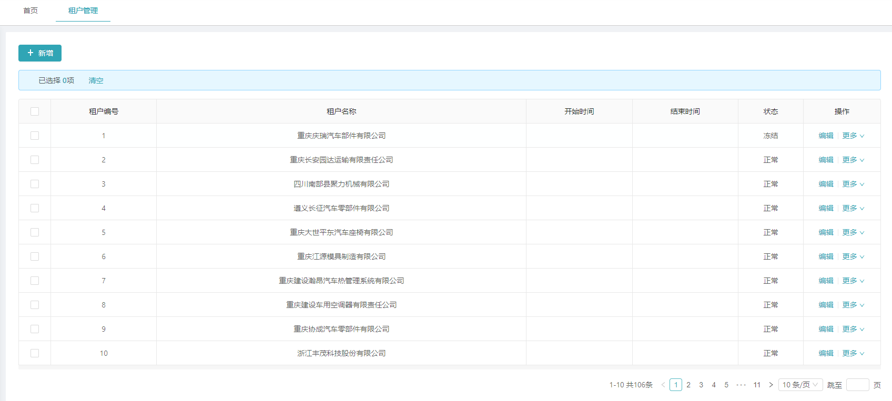This screenshot has height=401, width=892.
Task: Select the row checkbox for 浙江丰茂科技股份有限公司
Action: pyautogui.click(x=35, y=353)
